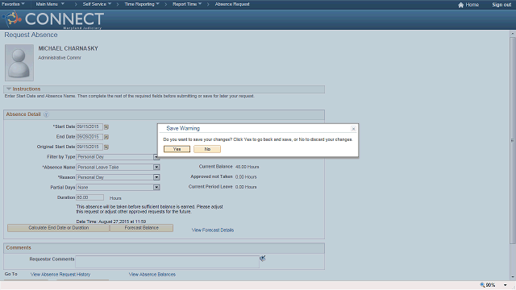Open the Original Start Date calendar icon

point(106,147)
